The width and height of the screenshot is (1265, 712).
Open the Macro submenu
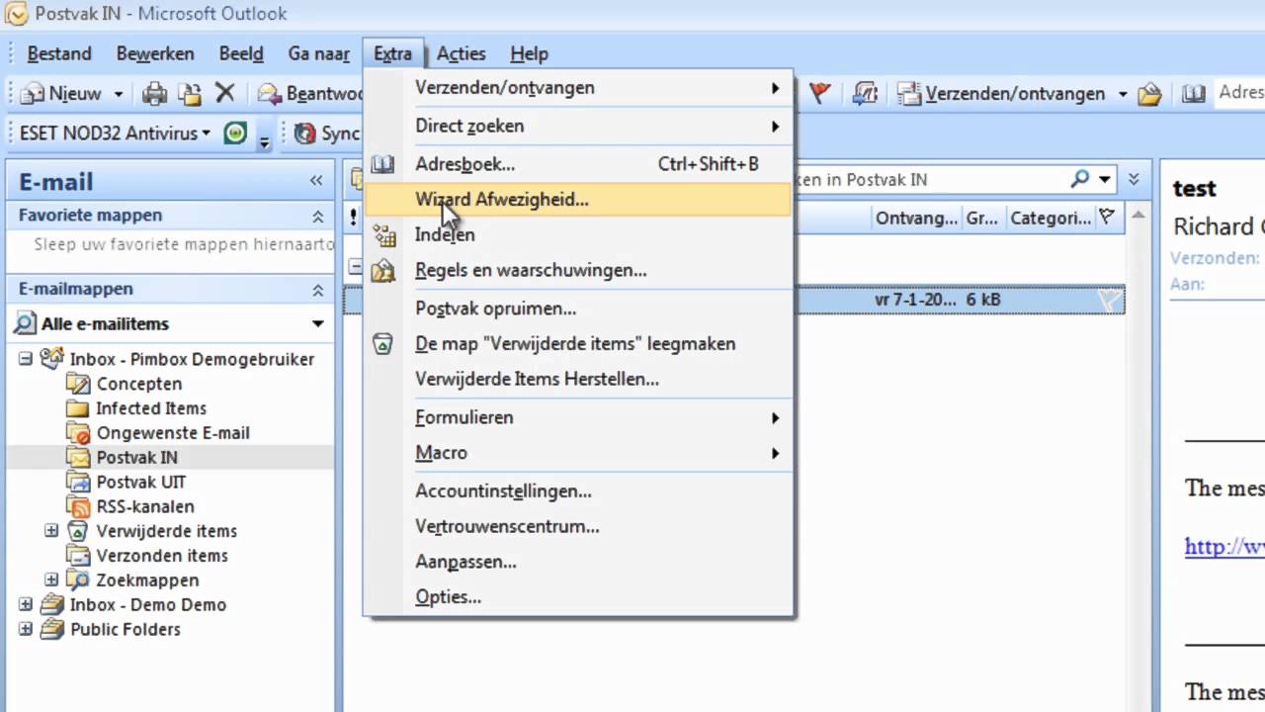[x=579, y=453]
